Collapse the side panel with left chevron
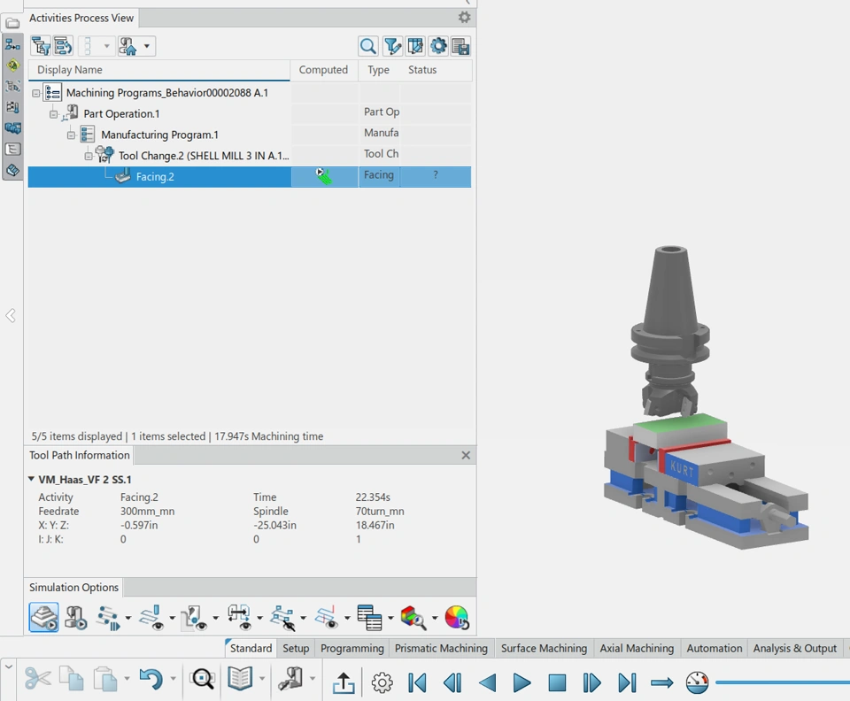This screenshot has width=850, height=701. (11, 315)
